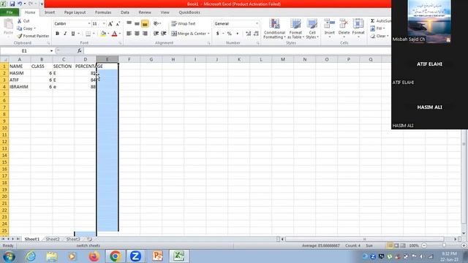468x263 pixels.
Task: Activate the Format Painter brush
Action: (20, 36)
